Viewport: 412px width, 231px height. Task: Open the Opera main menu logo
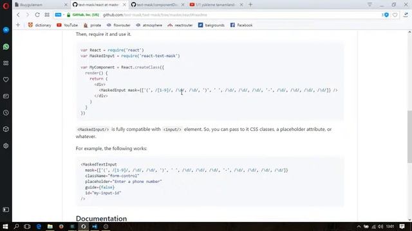6,5
